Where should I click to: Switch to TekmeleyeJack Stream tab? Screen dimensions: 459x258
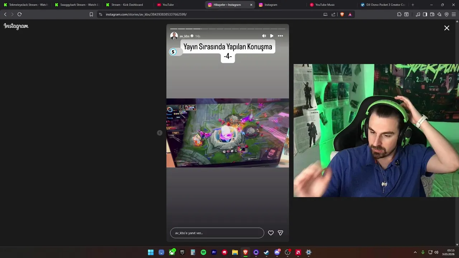coord(26,5)
